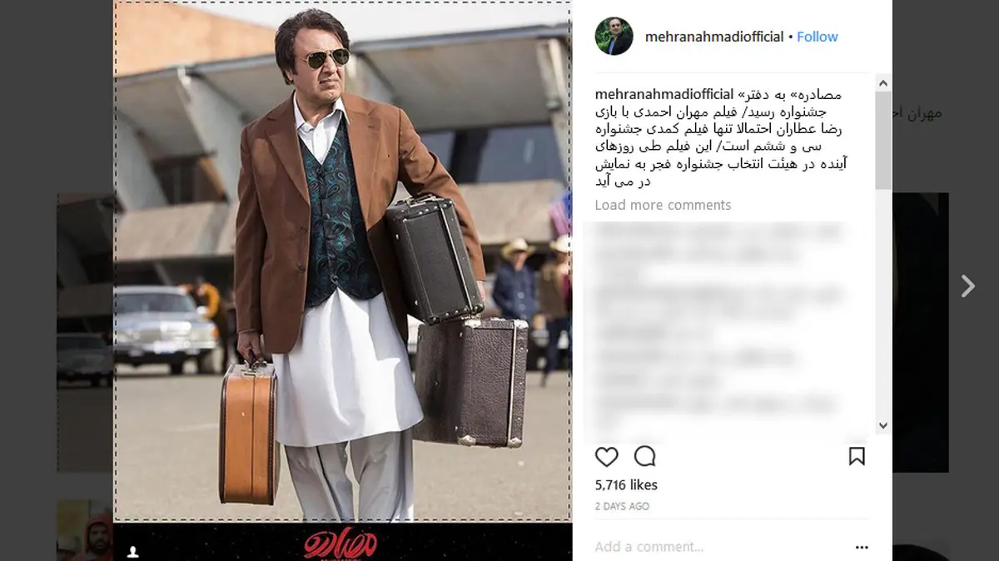Image resolution: width=999 pixels, height=561 pixels.
Task: Click the comments panel scrollbar thumb
Action: point(883,140)
